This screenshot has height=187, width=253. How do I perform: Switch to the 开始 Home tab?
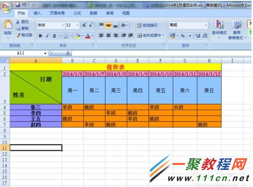click(21, 13)
